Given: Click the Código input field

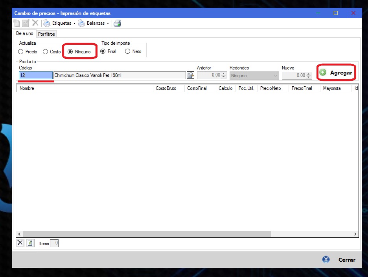Looking at the screenshot, I should [36, 75].
